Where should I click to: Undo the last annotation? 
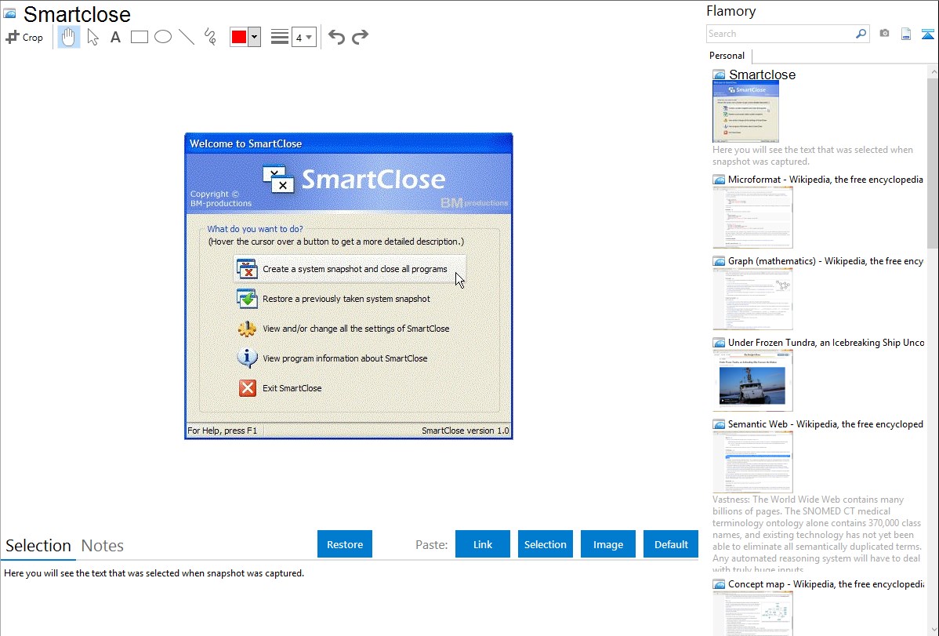[x=336, y=37]
